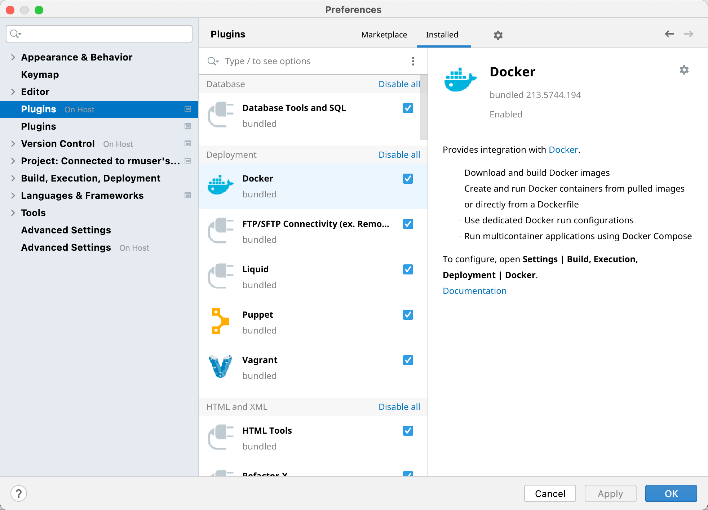Image resolution: width=708 pixels, height=510 pixels.
Task: Click the Database Tools and SQL plug icon
Action: point(220,115)
